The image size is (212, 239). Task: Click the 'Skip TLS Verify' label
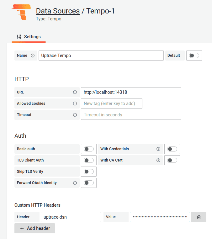pos(30,172)
